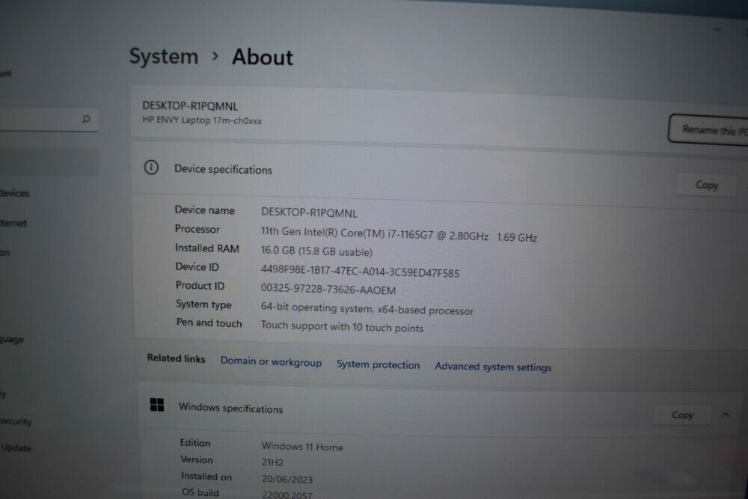This screenshot has width=748, height=499.
Task: Select the internet item in the sidebar
Action: (13, 223)
